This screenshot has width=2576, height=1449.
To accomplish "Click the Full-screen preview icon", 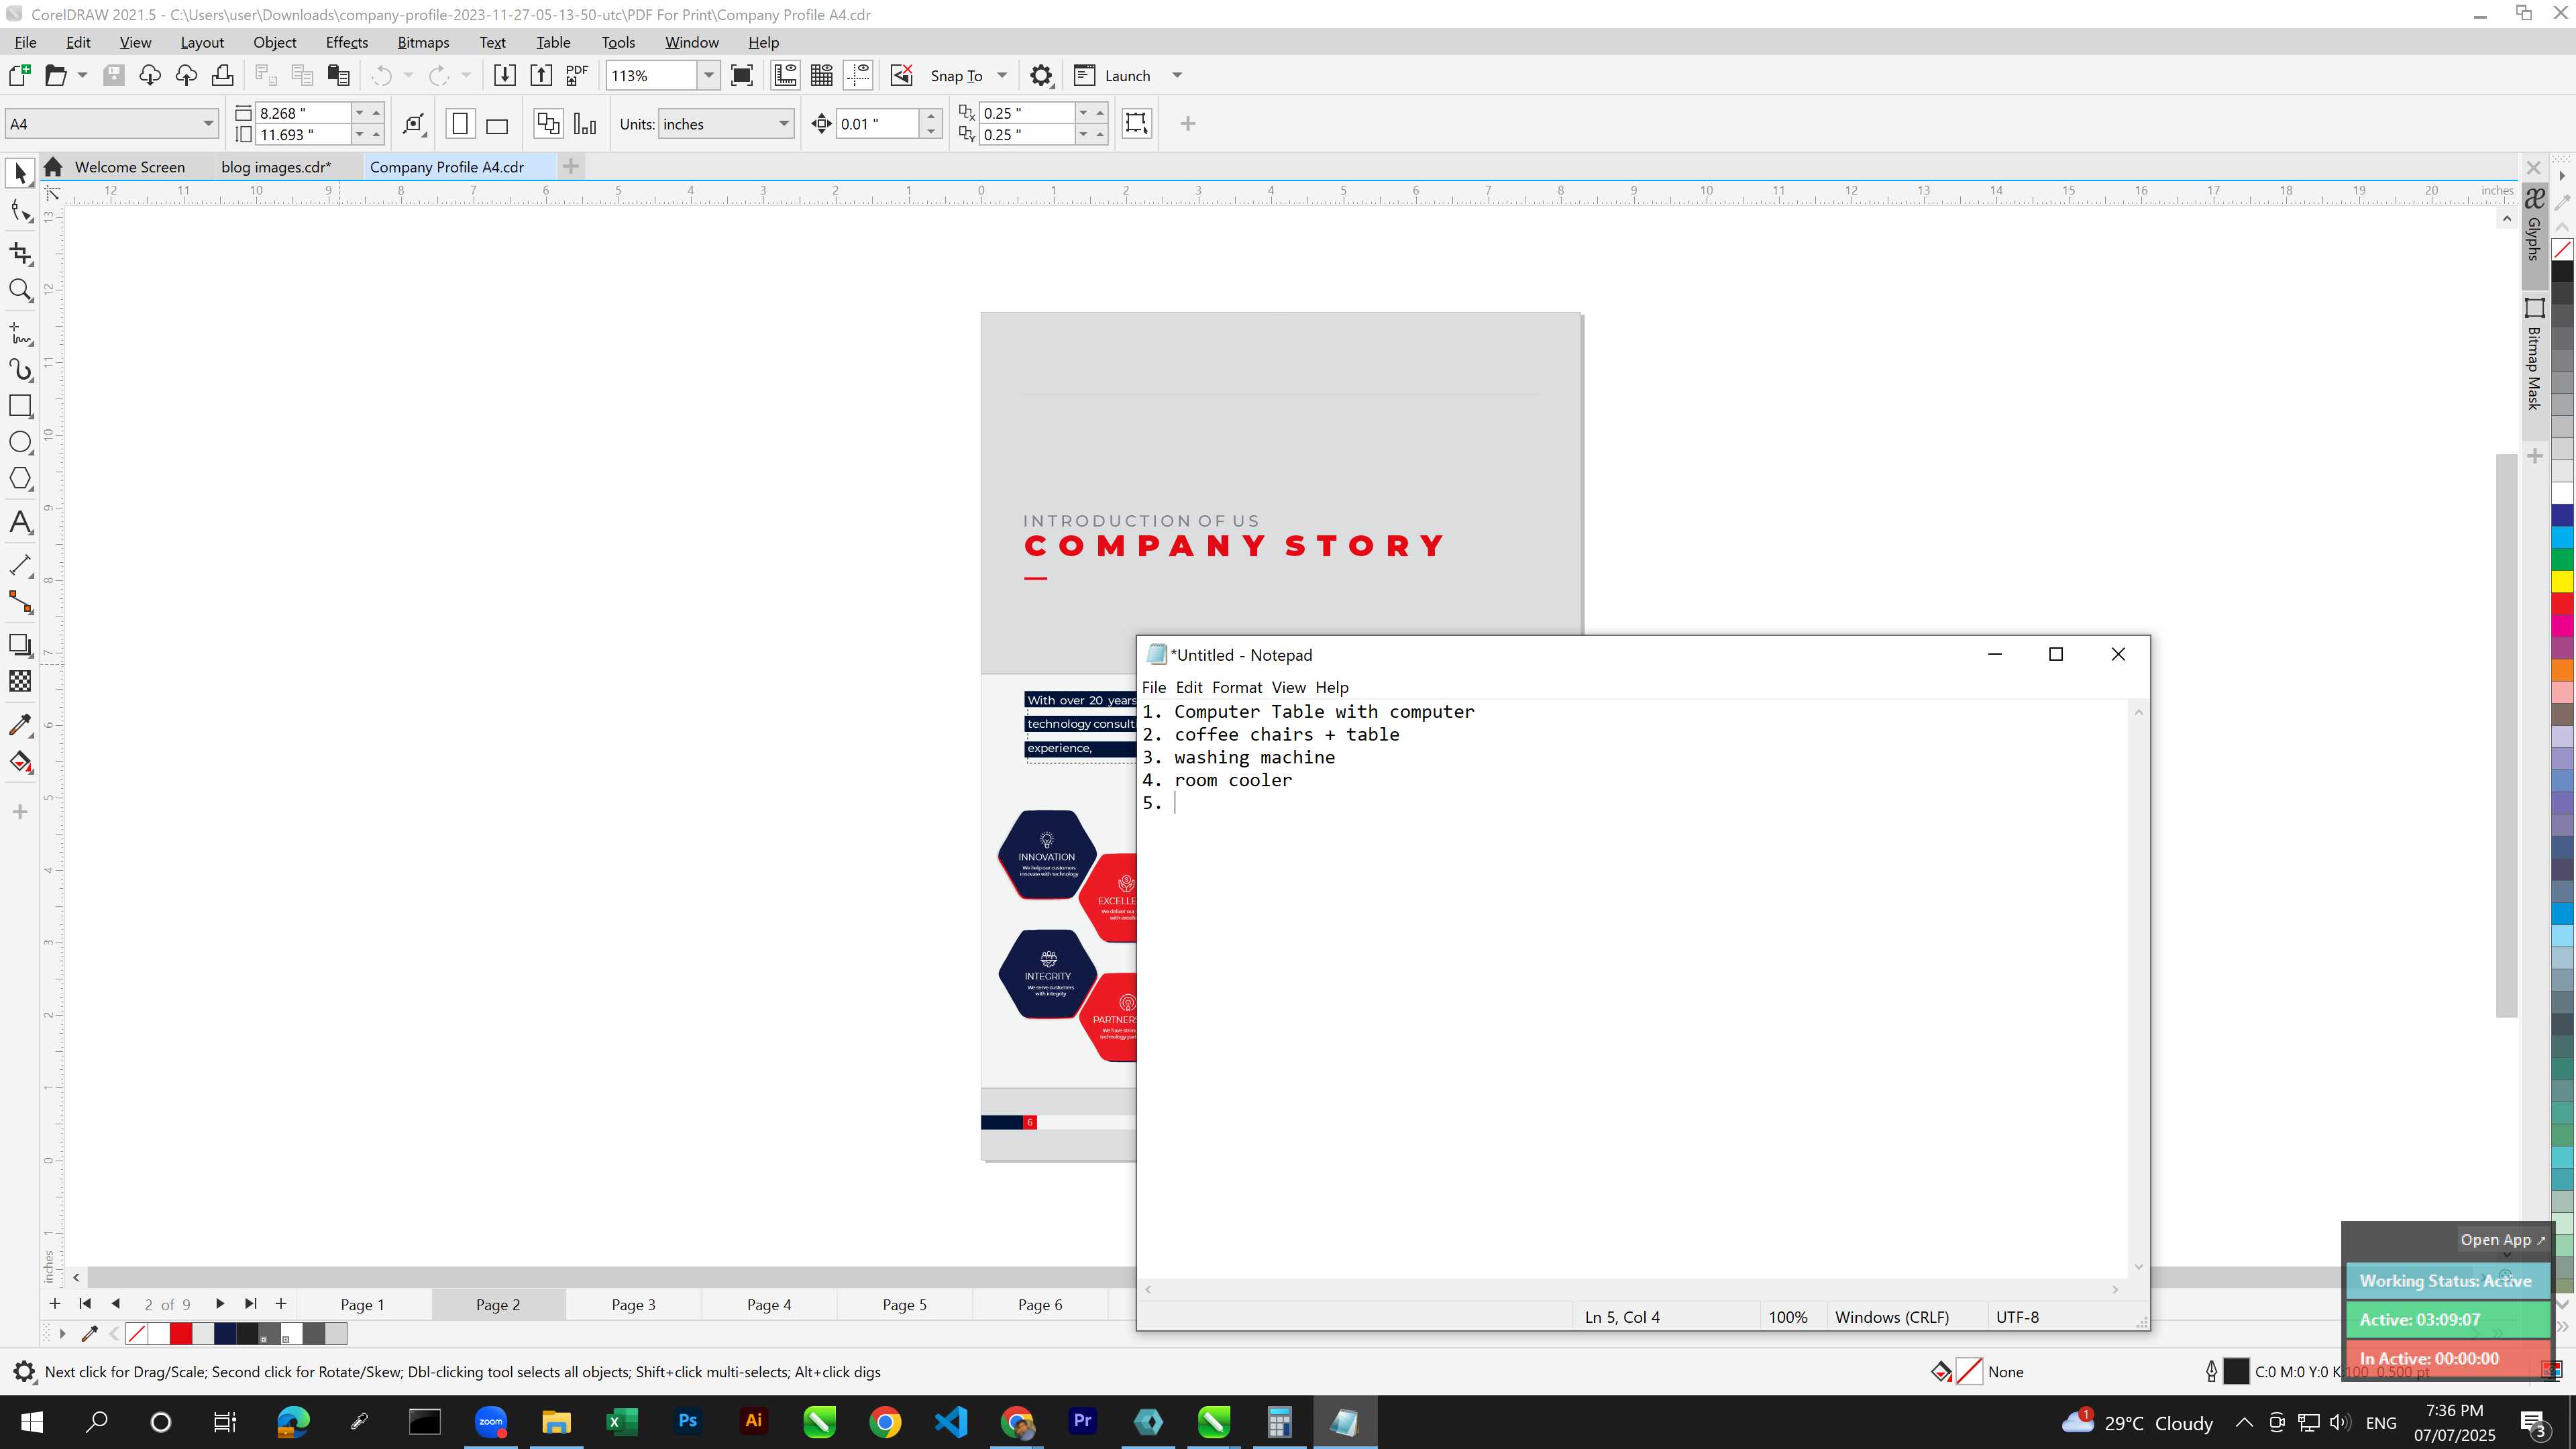I will [x=742, y=75].
